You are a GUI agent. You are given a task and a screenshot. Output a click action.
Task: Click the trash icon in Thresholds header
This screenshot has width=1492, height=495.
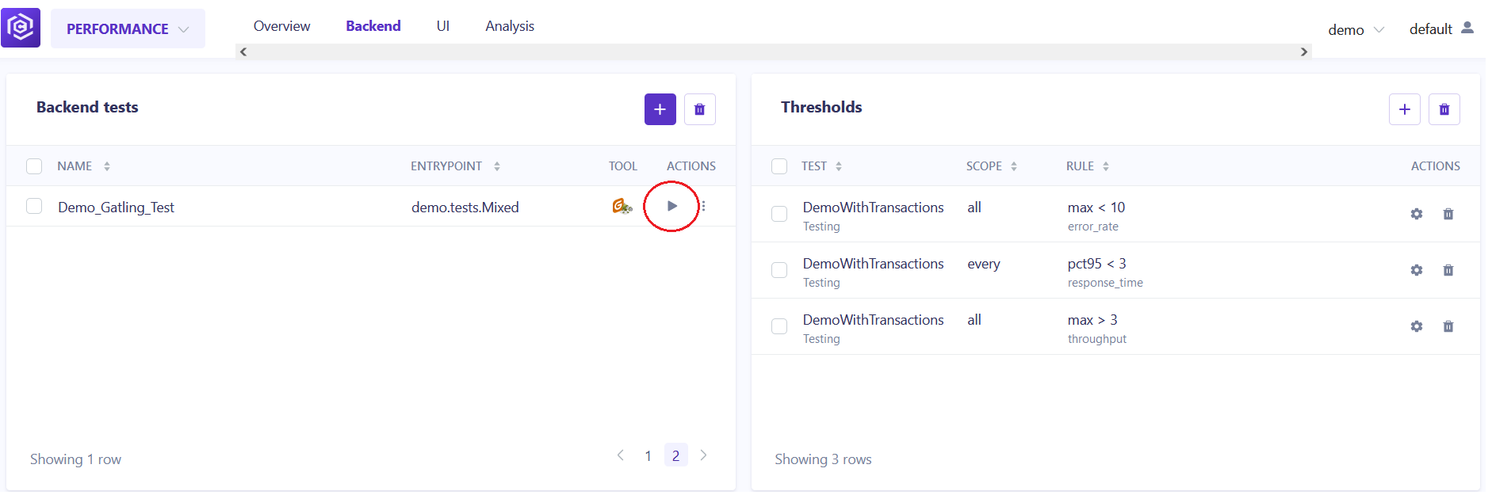1444,109
